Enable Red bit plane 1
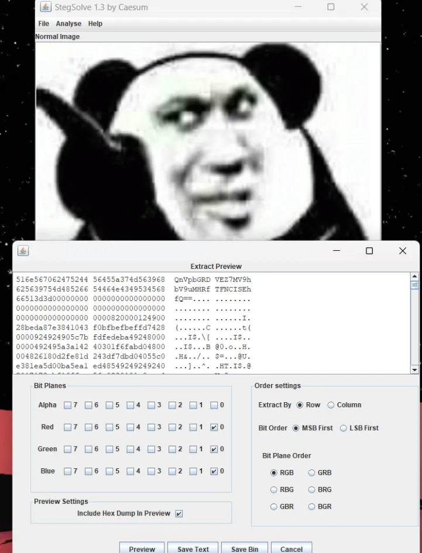The width and height of the screenshot is (422, 553). [193, 427]
